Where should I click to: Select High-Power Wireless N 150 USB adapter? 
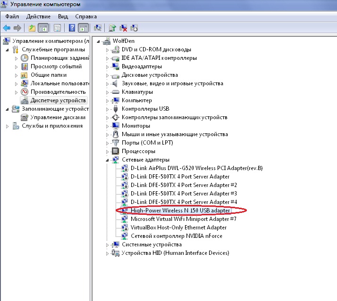pyautogui.click(x=180, y=211)
